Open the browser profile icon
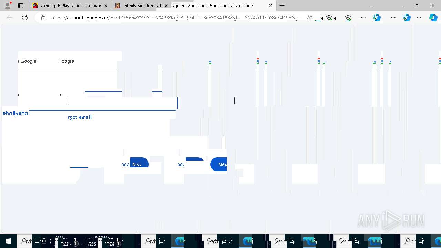The width and height of the screenshot is (441, 248). click(8, 6)
